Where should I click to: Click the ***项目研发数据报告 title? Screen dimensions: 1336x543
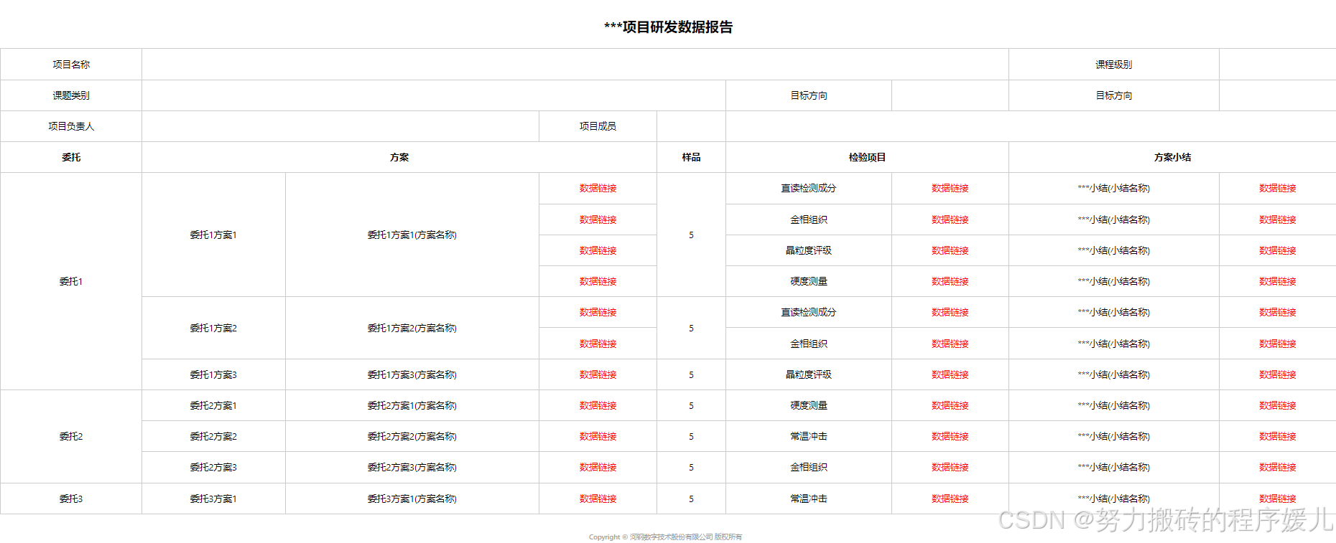[668, 27]
